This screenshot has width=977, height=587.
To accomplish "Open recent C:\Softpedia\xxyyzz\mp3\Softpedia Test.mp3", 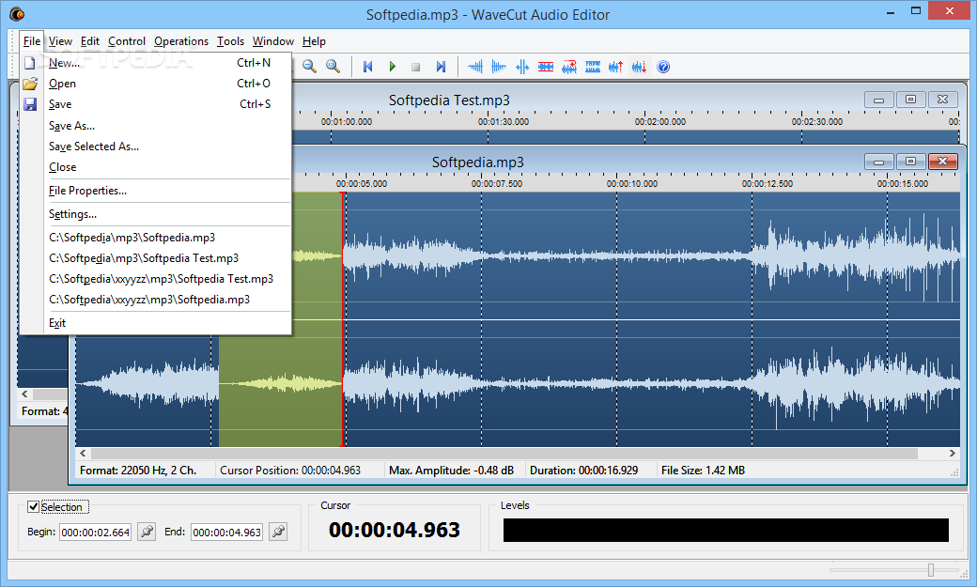I will tap(156, 279).
